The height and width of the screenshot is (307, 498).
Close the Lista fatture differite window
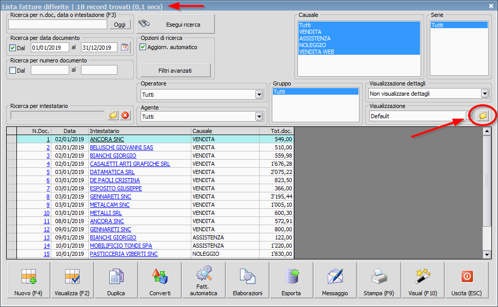[x=491, y=6]
